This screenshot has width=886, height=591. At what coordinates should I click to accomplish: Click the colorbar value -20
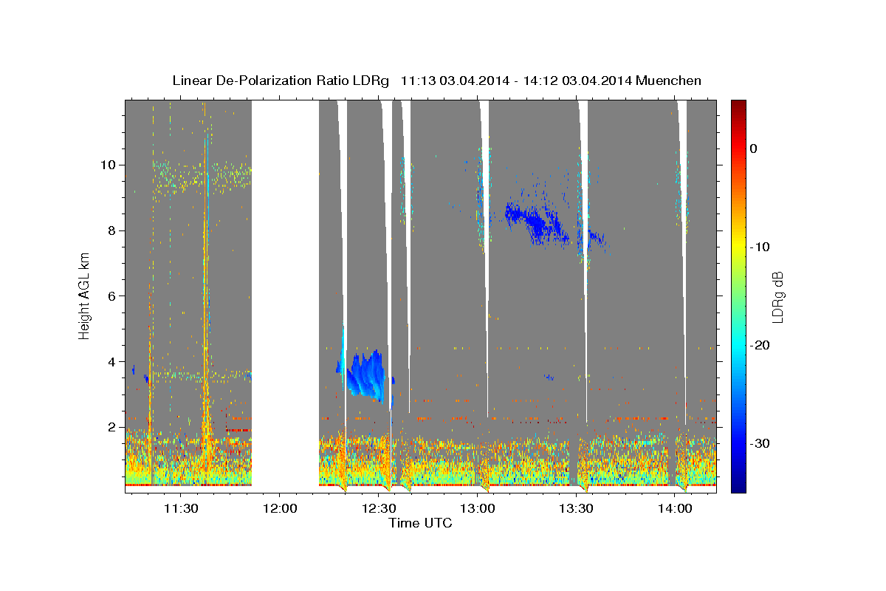coord(760,345)
